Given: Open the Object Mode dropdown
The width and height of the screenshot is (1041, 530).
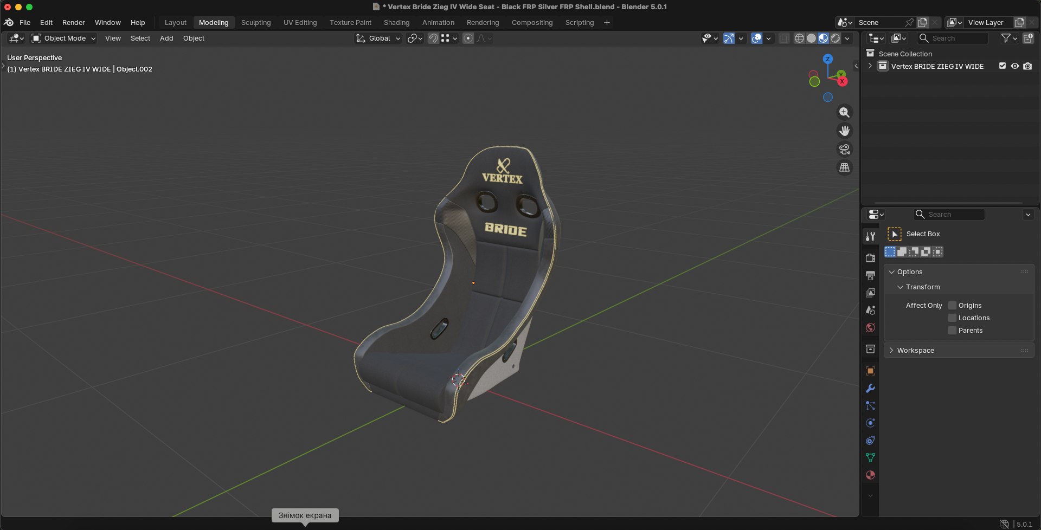Looking at the screenshot, I should click(63, 38).
